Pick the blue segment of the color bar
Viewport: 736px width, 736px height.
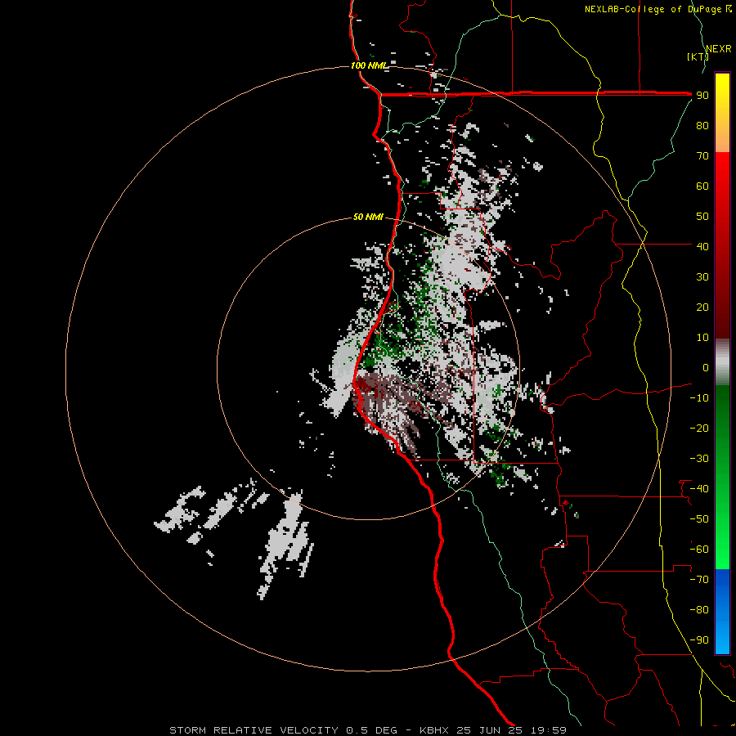(722, 612)
